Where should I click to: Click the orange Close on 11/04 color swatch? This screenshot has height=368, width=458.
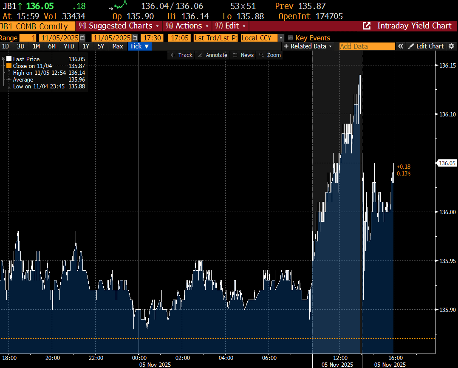coord(9,66)
